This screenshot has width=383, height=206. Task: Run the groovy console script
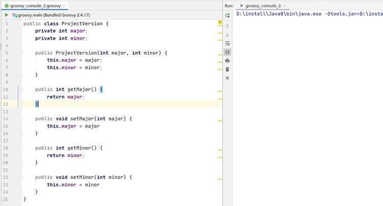[x=6, y=15]
